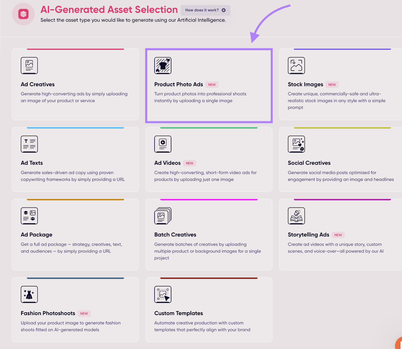Click the Storytelling Ads book icon
Screen dimensions: 402x349
point(296,216)
